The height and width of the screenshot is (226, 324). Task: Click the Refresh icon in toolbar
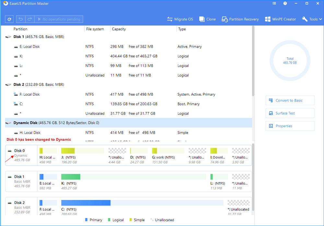9,19
